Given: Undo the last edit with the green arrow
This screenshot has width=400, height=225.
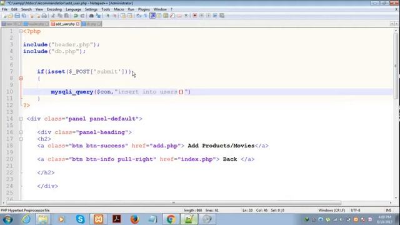Looking at the screenshot, I should [76, 16].
